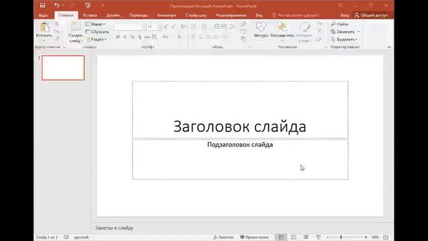Screen dimensions: 428x241
Task: Click the Вставить paste icon
Action: tap(44, 27)
